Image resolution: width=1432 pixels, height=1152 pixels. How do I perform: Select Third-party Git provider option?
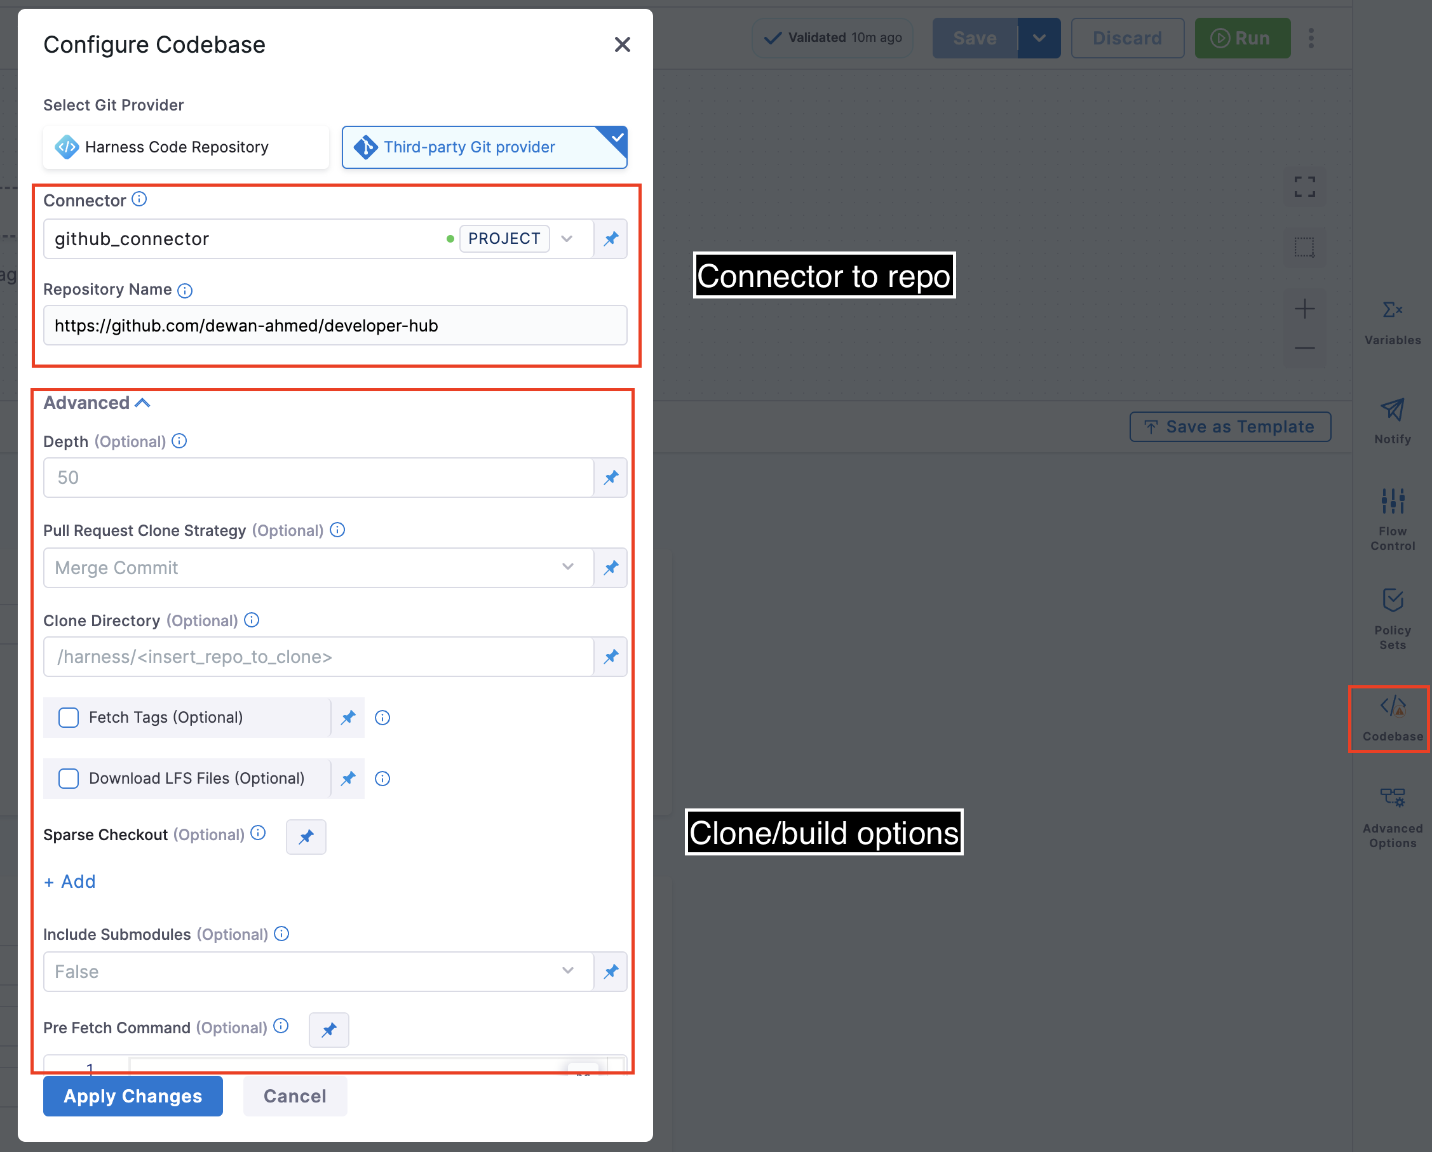(x=483, y=147)
